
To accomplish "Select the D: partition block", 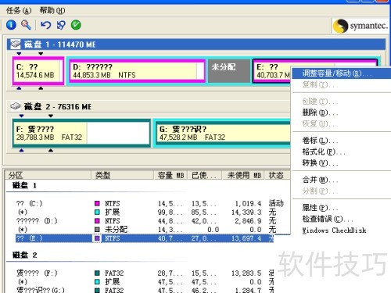I will 137,71.
